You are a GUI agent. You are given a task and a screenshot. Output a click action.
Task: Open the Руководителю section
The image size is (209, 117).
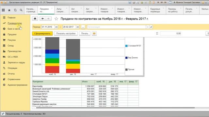(15, 23)
